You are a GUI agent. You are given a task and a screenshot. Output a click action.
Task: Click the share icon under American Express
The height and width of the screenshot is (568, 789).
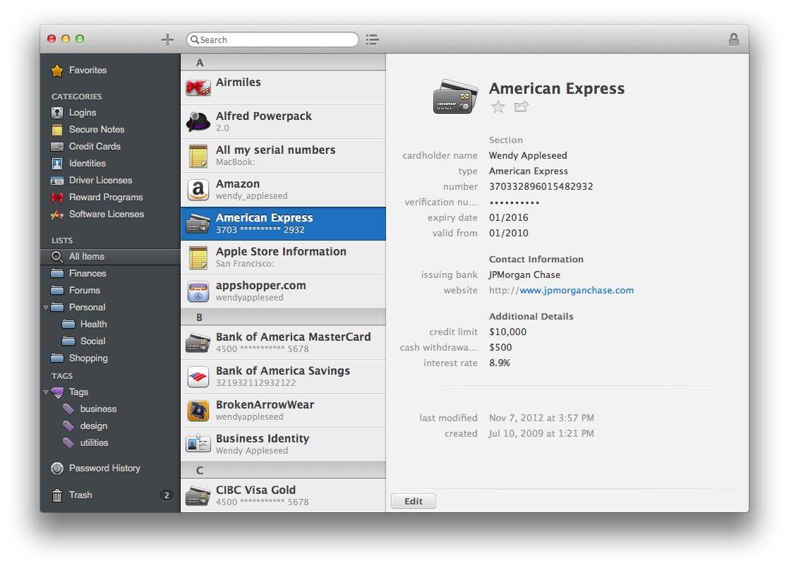coord(522,107)
